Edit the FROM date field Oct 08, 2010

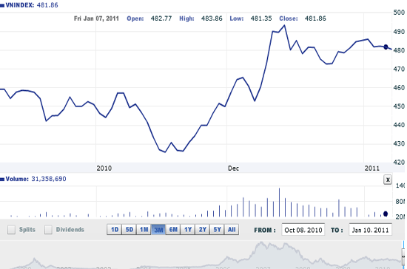click(x=303, y=230)
